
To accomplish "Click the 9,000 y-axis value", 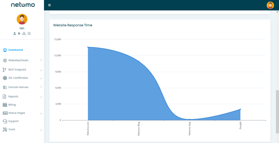I will click(x=58, y=72).
